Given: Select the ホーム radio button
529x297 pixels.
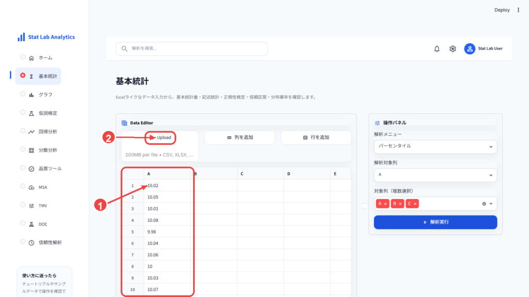Looking at the screenshot, I should pyautogui.click(x=23, y=57).
